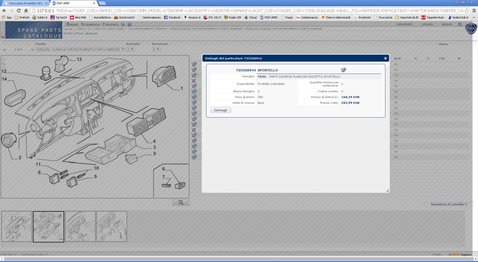Image resolution: width=478 pixels, height=262 pixels.
Task: Reload the page with the refresh icon
Action: tap(19, 11)
